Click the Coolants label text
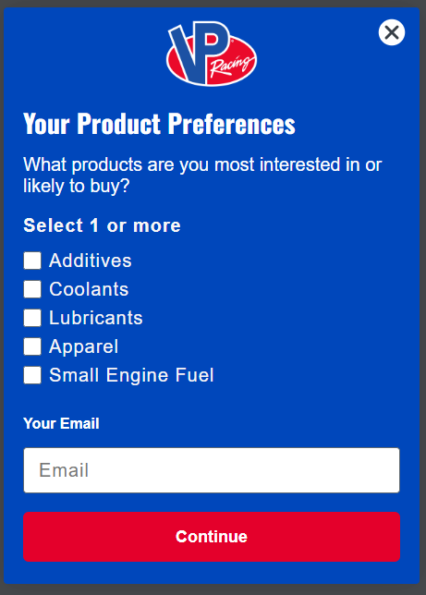 pos(89,289)
